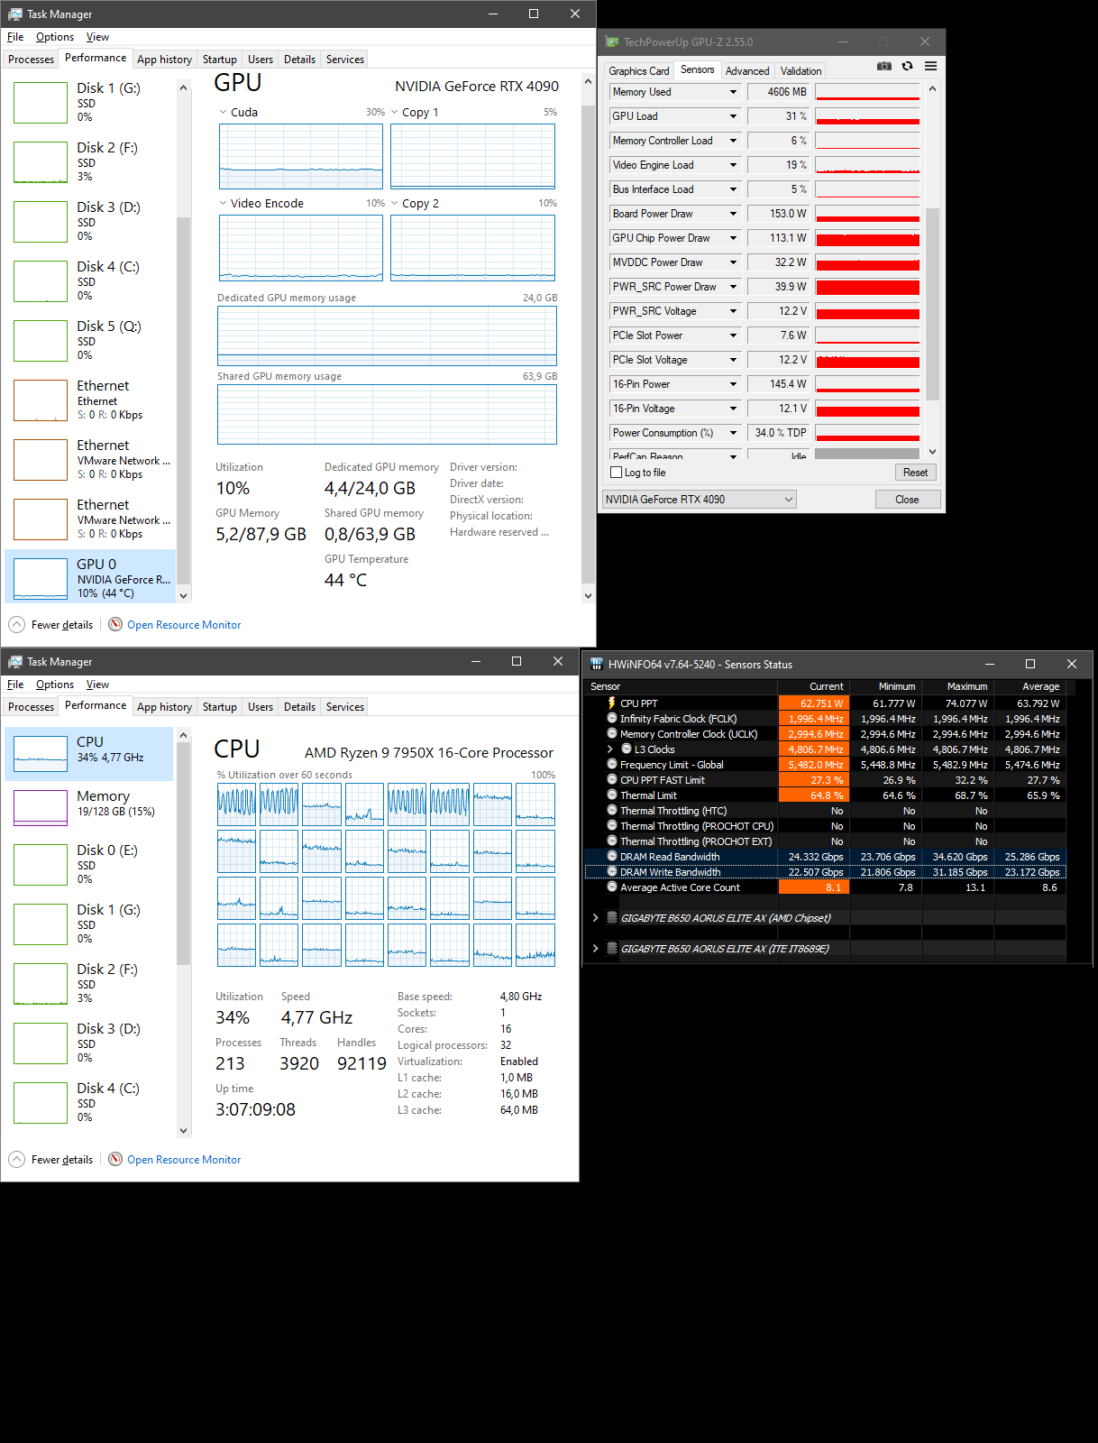
Task: Open NVIDIA GeForce RTX 4090 device combo box
Action: [x=700, y=500]
